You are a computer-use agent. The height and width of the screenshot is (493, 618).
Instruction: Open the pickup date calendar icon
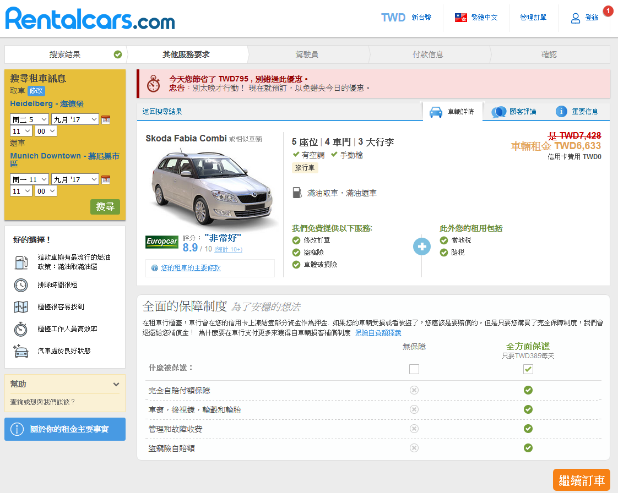click(106, 120)
